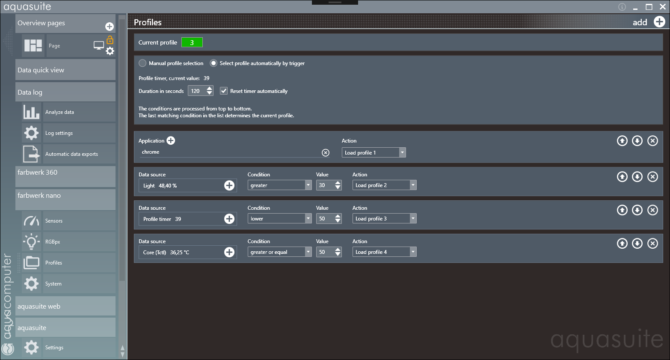Open Automatic data exports icon

(x=31, y=154)
